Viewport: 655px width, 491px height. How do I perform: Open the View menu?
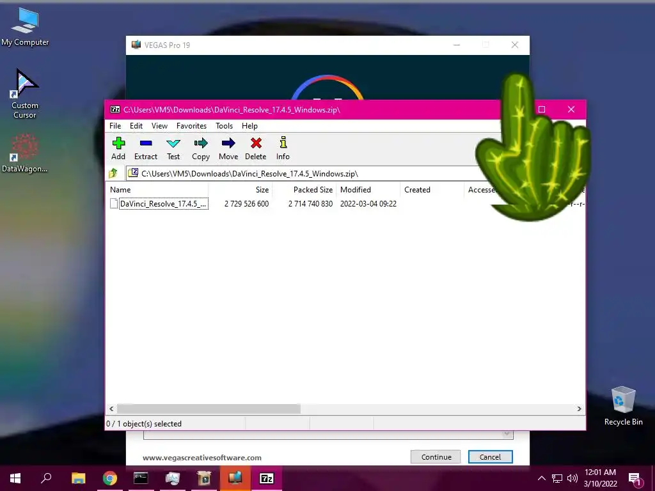point(159,126)
